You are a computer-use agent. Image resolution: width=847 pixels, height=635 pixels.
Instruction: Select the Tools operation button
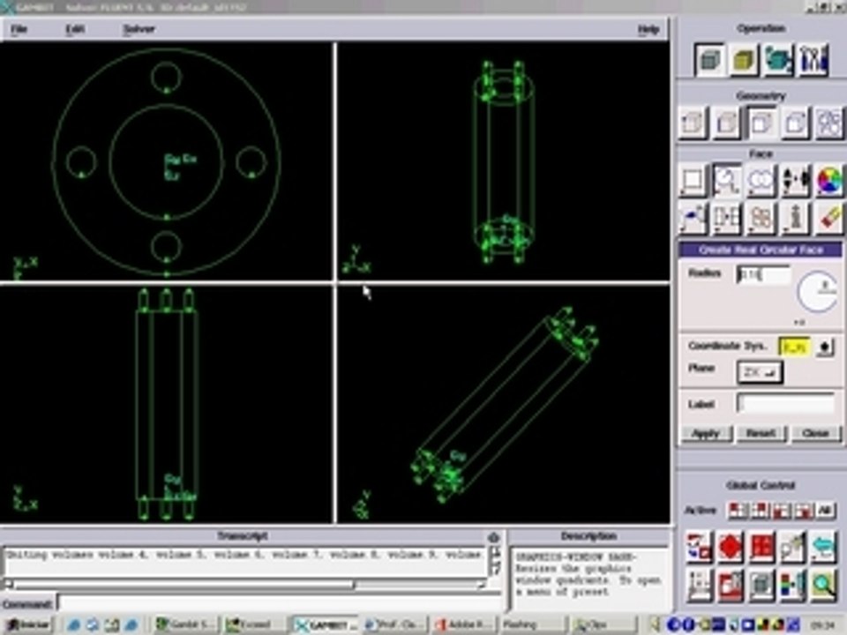click(x=813, y=59)
